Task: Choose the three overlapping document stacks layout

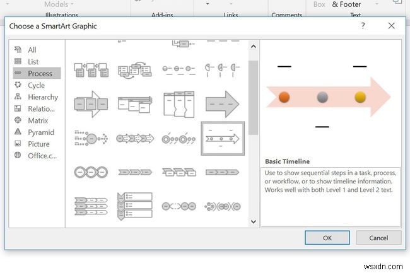Action: [x=91, y=70]
